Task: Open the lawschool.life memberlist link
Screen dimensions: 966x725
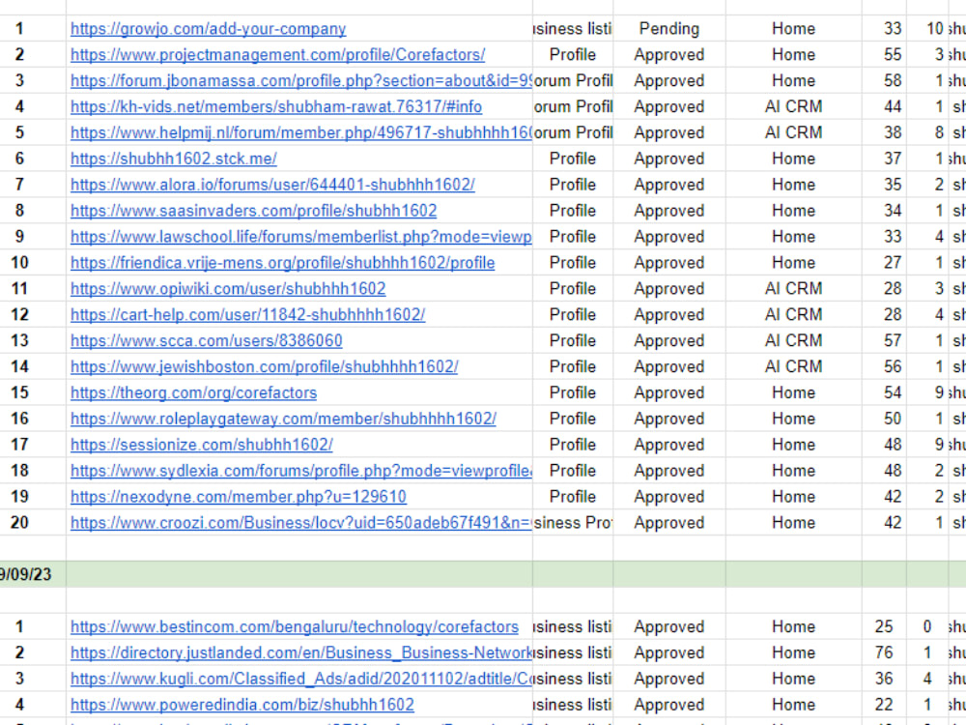Action: (x=300, y=236)
